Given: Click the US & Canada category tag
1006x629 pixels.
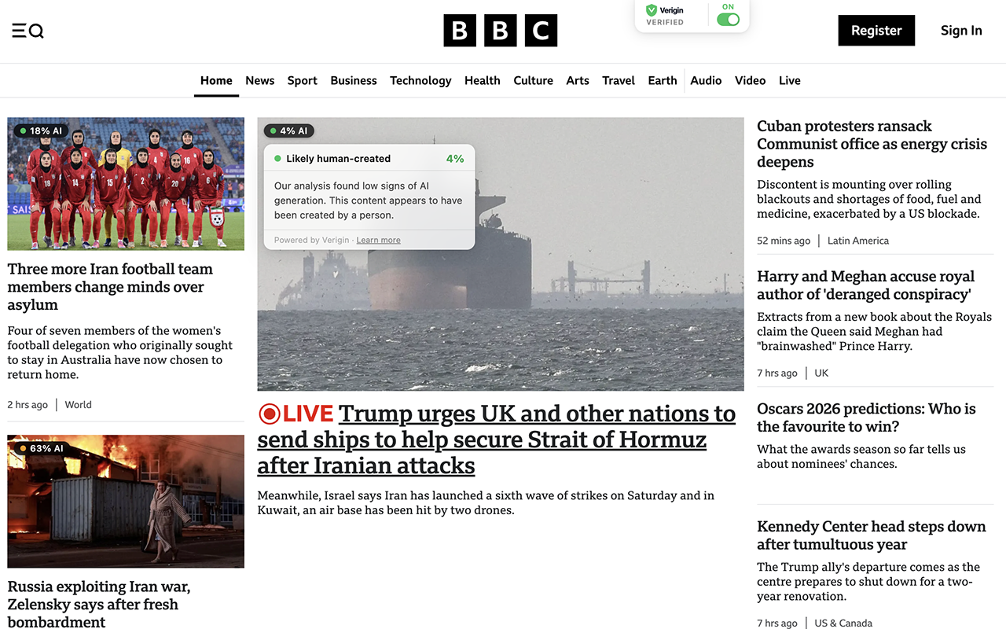Looking at the screenshot, I should (x=843, y=623).
